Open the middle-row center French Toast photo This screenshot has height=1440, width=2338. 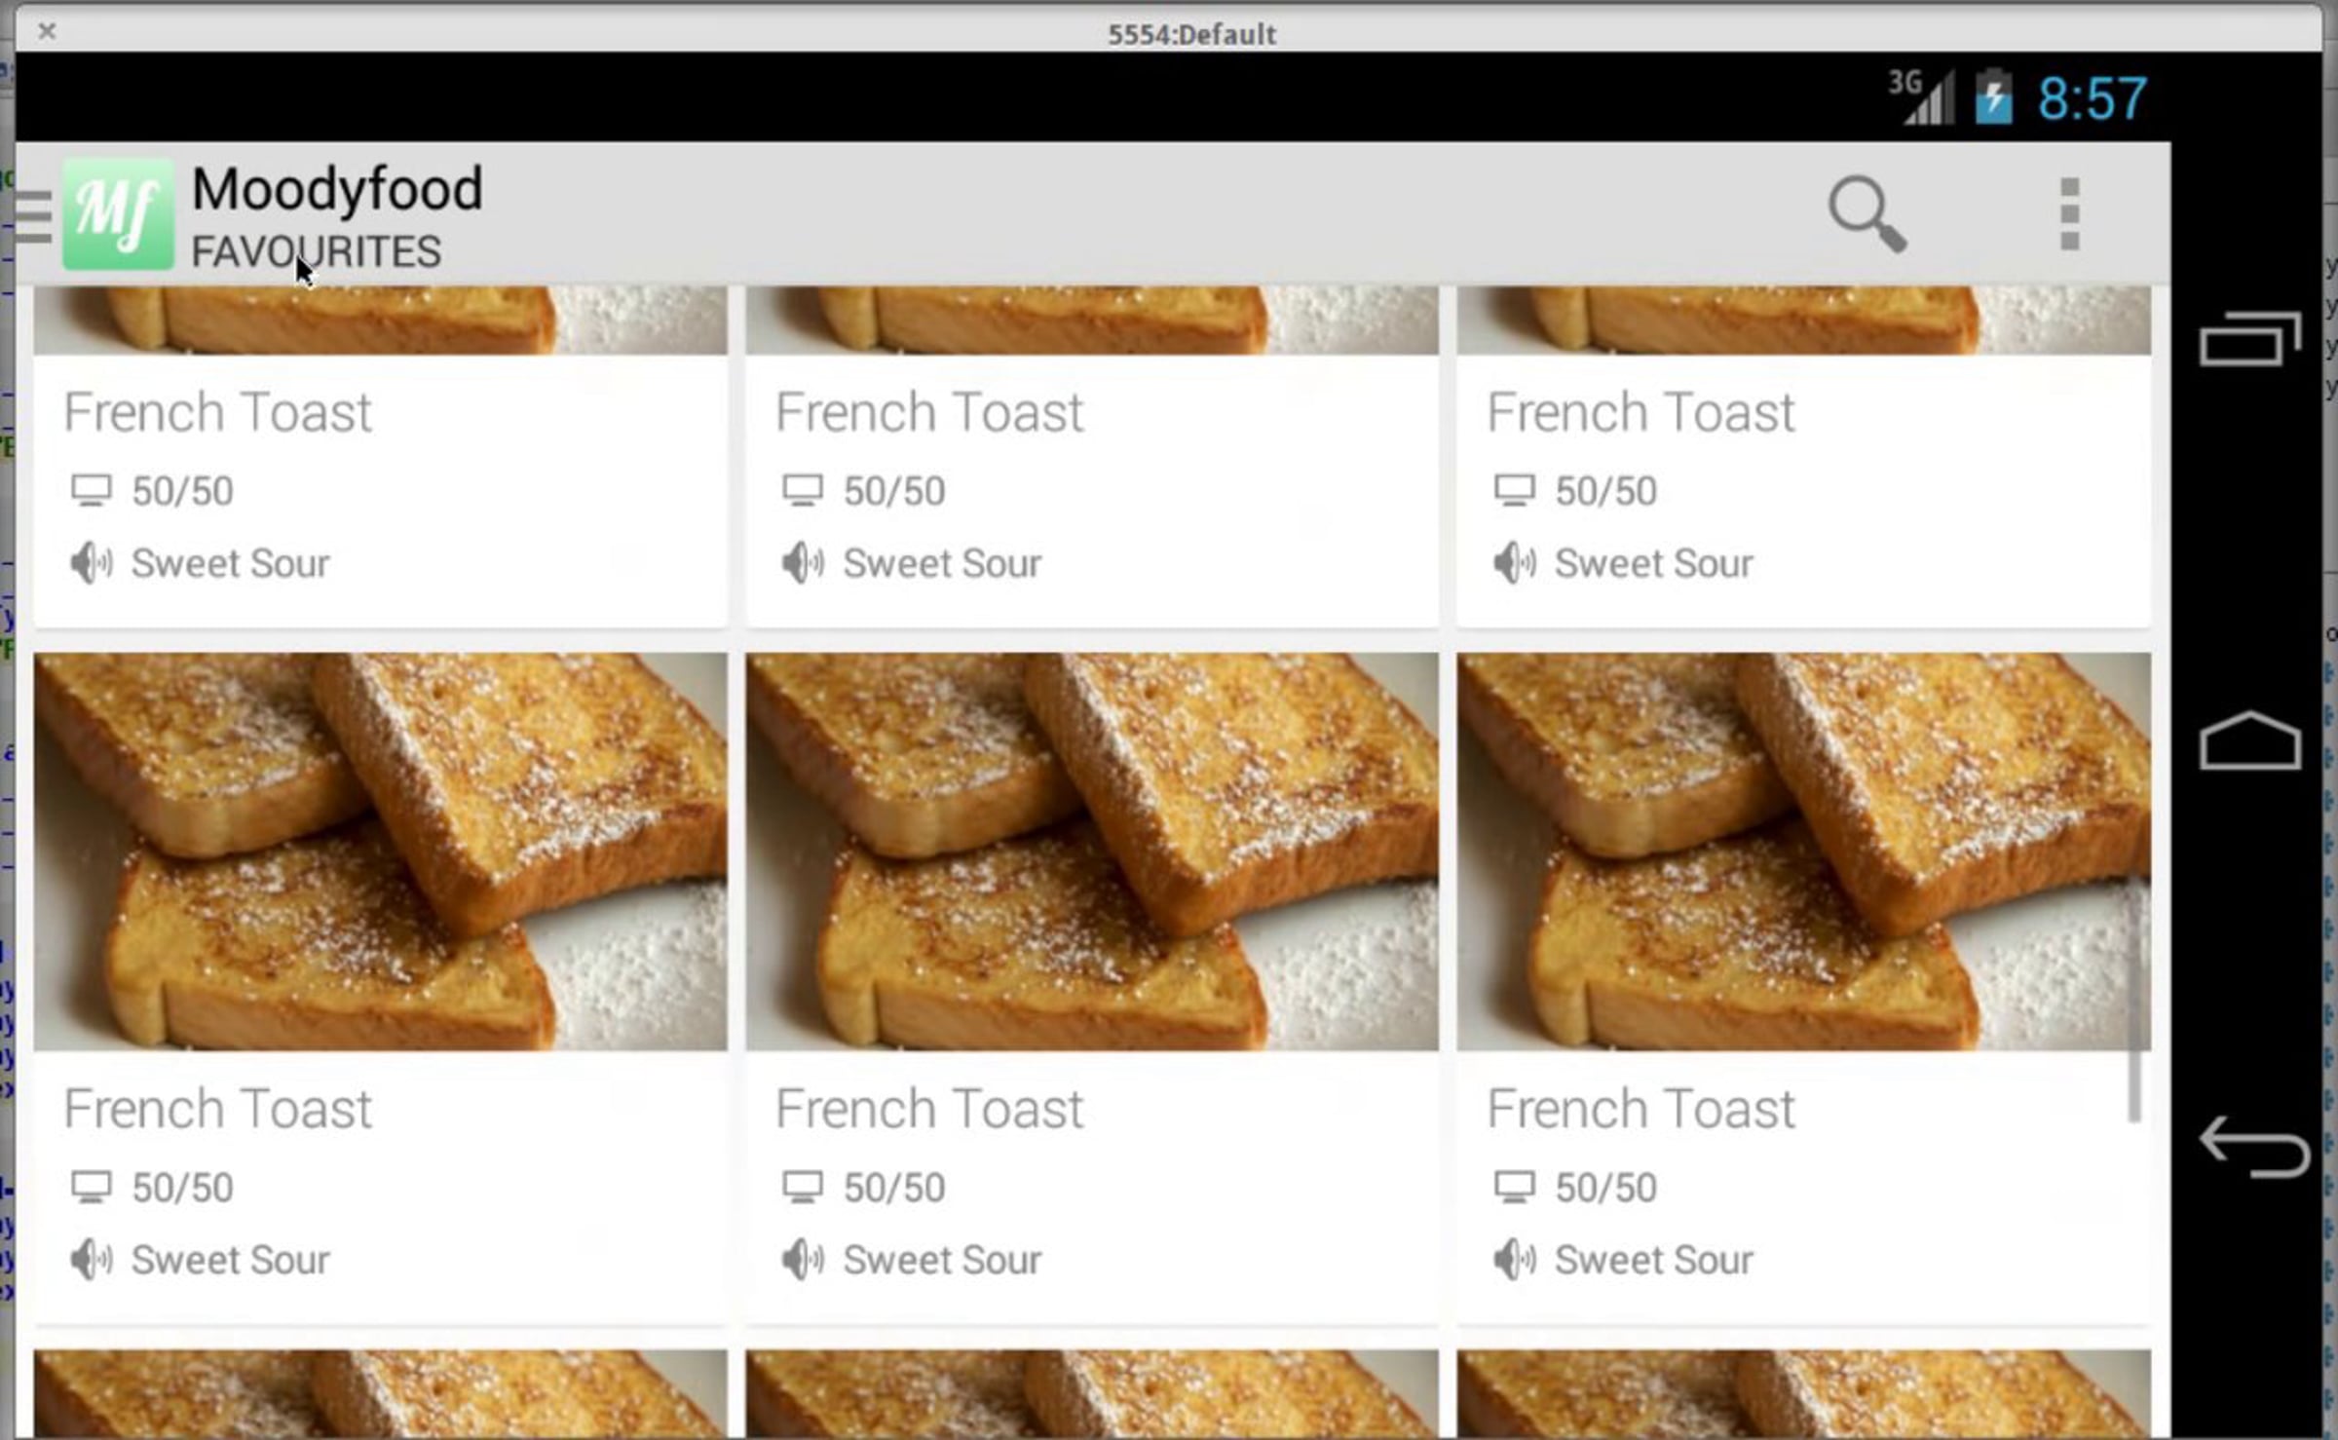[1091, 851]
